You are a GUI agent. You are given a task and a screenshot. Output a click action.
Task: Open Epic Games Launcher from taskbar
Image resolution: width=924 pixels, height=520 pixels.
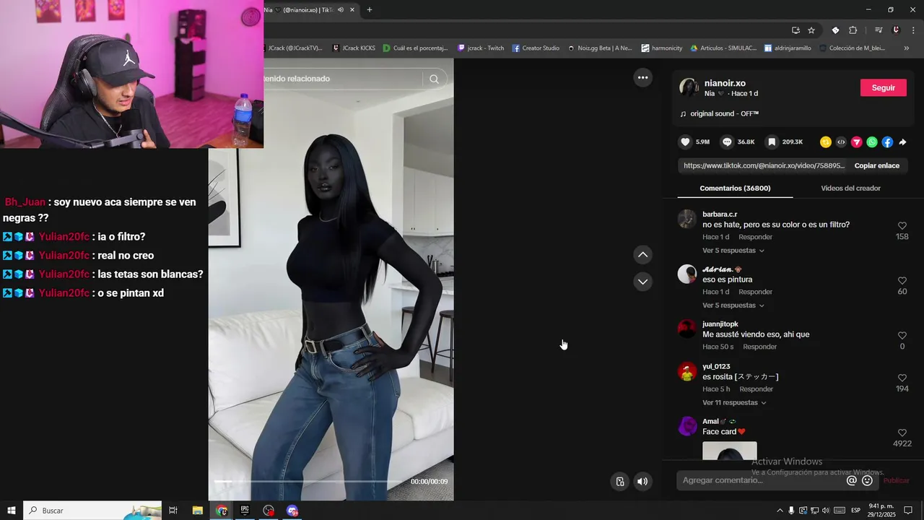click(245, 511)
